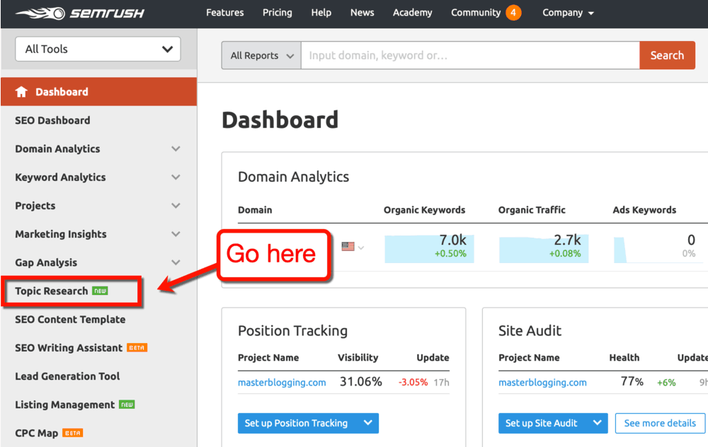Select the Dashboard home icon in sidebar
The height and width of the screenshot is (447, 708).
click(22, 91)
